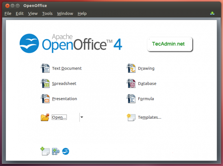The image size is (223, 166).
Task: Expand the dropdown arrow beside Open
Action: (x=82, y=117)
